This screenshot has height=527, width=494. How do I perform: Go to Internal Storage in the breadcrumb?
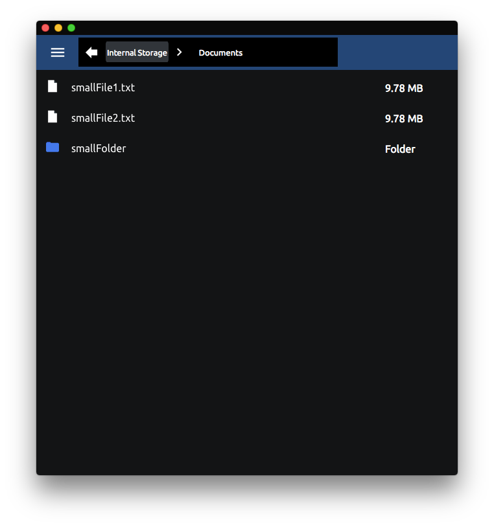pos(137,52)
